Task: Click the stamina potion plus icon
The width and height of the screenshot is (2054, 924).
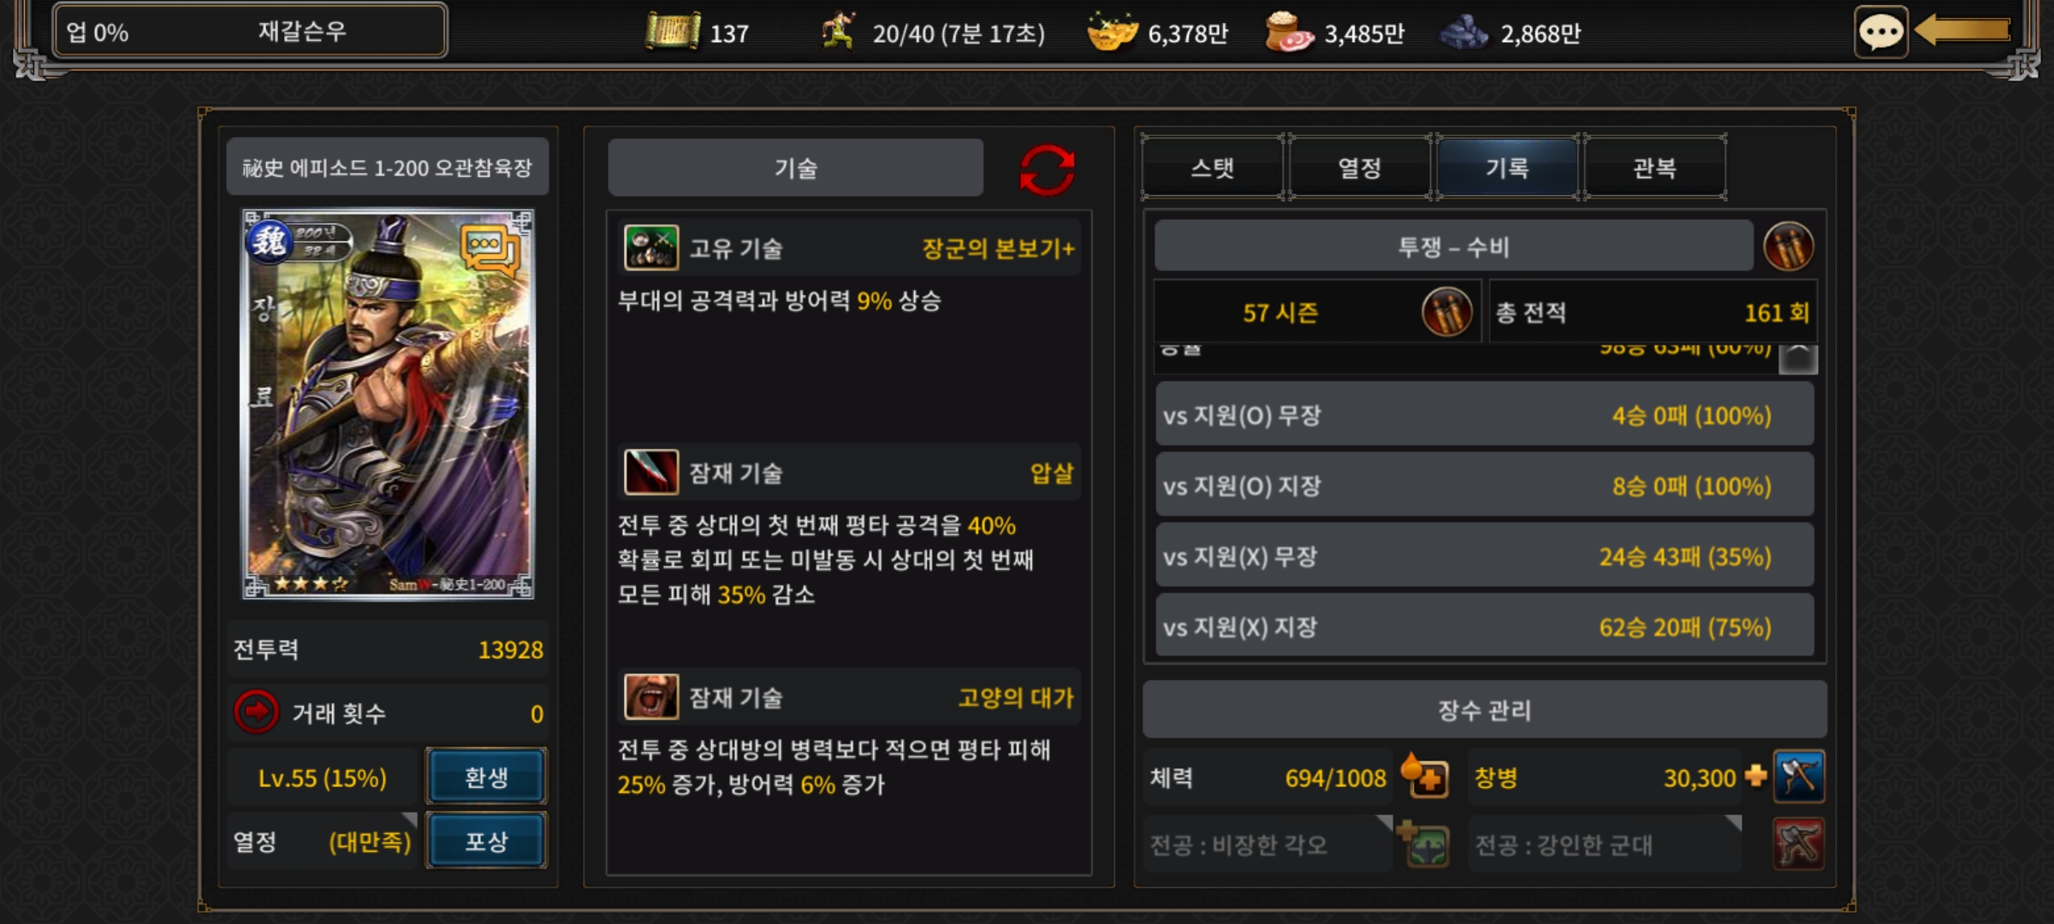Action: (1425, 776)
